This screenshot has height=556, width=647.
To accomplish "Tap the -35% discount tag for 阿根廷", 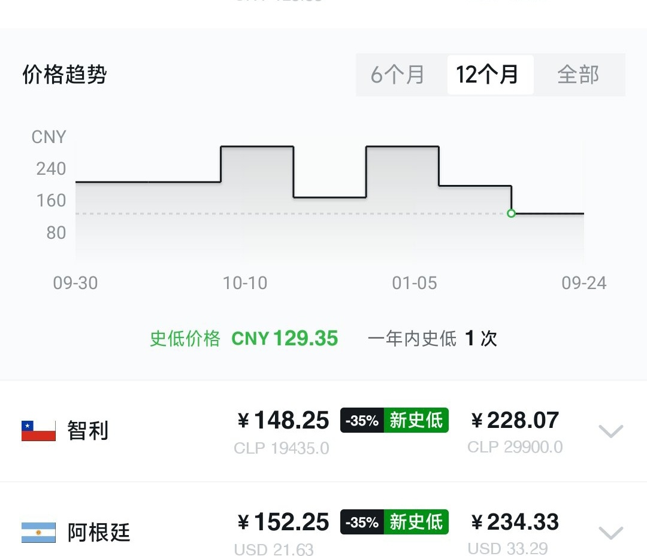I will pos(362,522).
